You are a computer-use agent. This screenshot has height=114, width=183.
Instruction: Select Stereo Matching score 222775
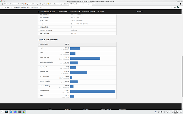pyautogui.click(x=67, y=57)
